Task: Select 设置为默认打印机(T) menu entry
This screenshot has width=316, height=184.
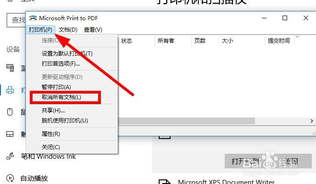Action: click(x=67, y=54)
